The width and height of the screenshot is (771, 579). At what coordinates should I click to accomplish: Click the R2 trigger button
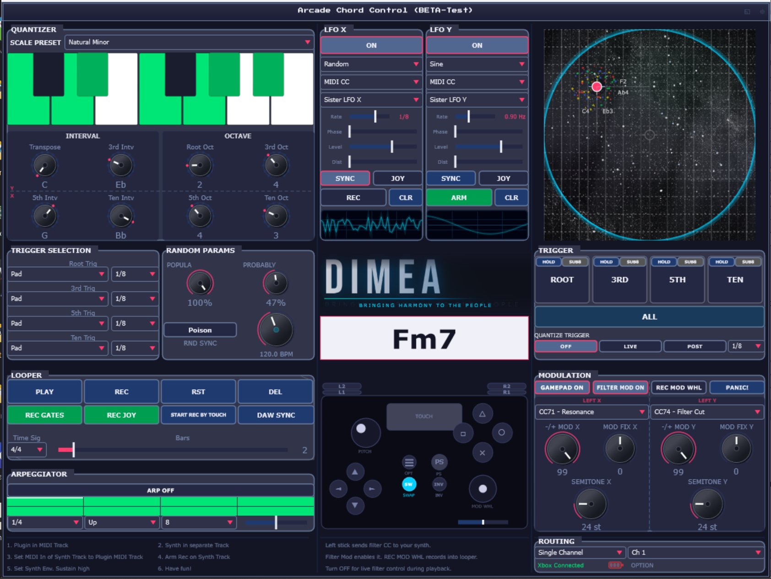pos(506,386)
